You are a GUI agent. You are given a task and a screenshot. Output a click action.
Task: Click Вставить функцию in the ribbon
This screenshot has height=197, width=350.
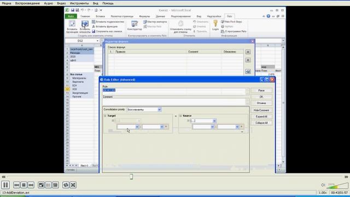pyautogui.click(x=105, y=26)
